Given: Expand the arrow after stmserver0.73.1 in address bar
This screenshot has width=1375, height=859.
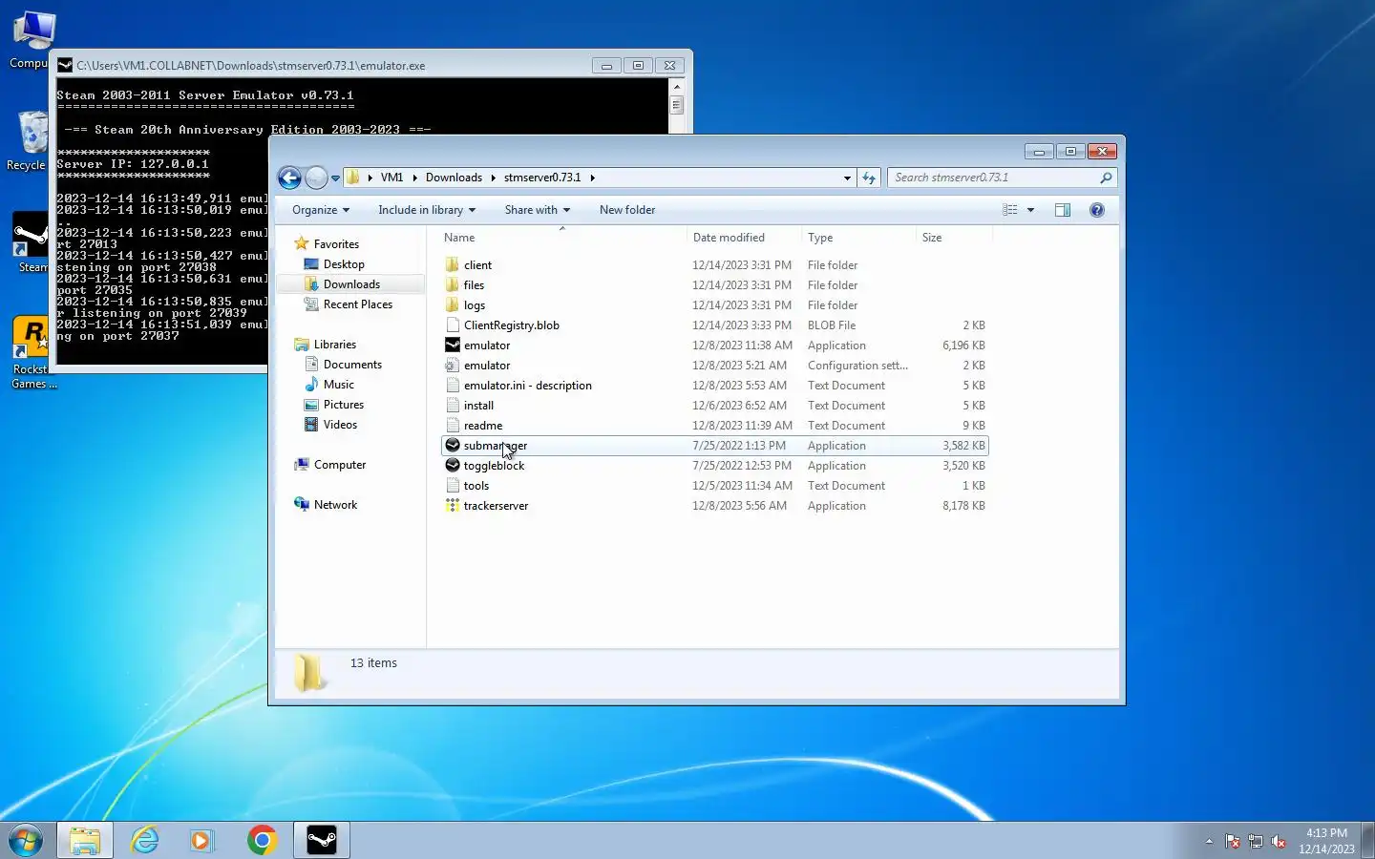Looking at the screenshot, I should pos(592,178).
